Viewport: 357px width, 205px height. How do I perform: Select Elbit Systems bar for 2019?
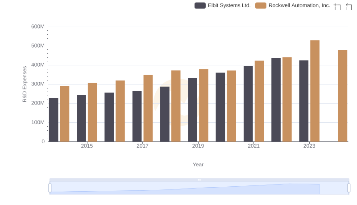point(192,110)
